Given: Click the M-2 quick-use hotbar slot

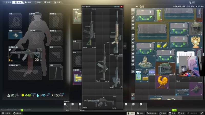Looking at the screenshot, I should (x=67, y=107).
